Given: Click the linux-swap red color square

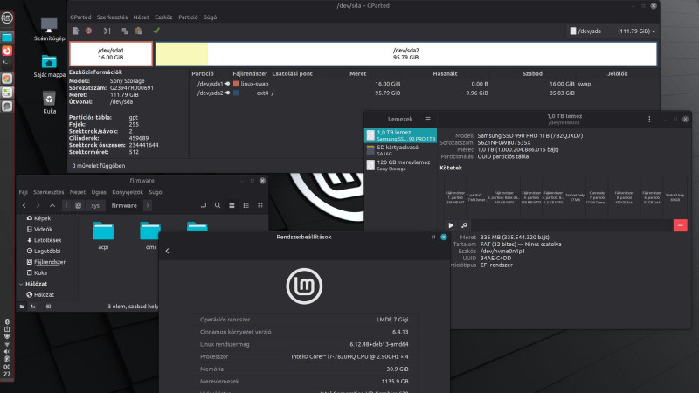Looking at the screenshot, I should (236, 84).
